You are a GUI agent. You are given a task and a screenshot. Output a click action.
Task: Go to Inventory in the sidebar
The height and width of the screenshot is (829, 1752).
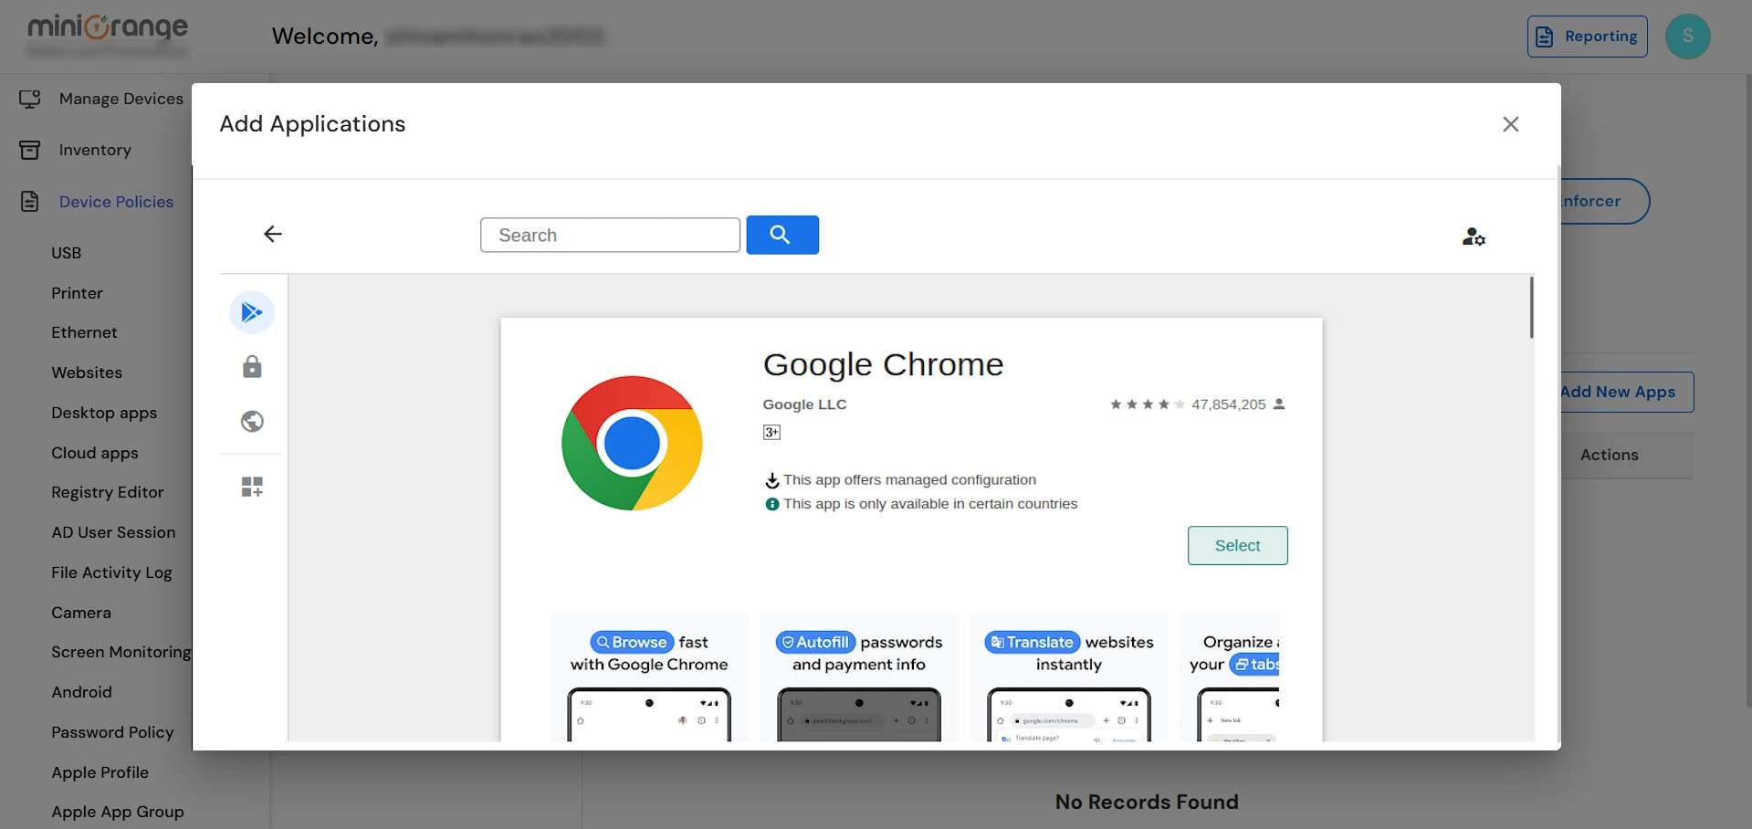point(95,150)
